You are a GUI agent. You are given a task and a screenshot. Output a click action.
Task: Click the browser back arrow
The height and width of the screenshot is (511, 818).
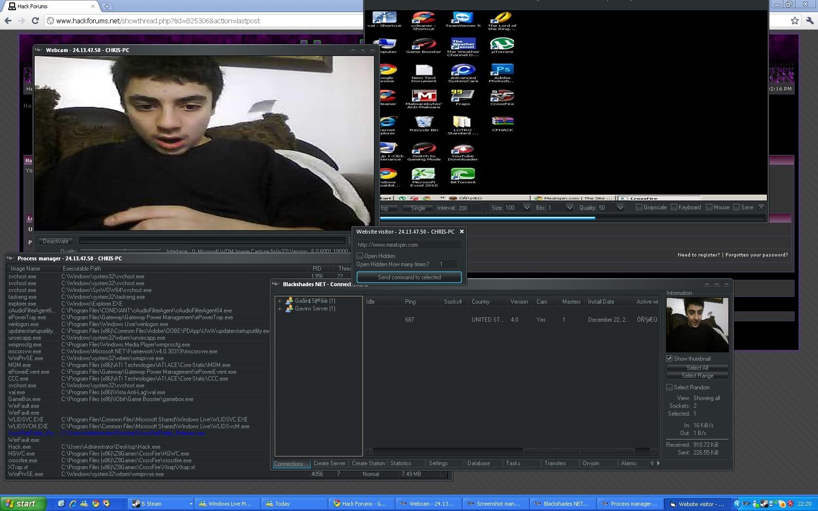(x=8, y=20)
